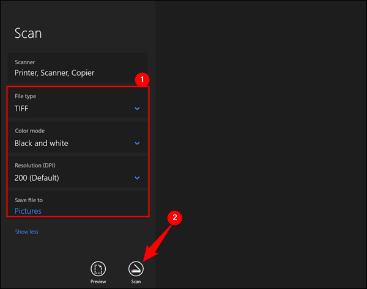This screenshot has height=289, width=367.
Task: Click the Scan text label under icon
Action: 135,282
